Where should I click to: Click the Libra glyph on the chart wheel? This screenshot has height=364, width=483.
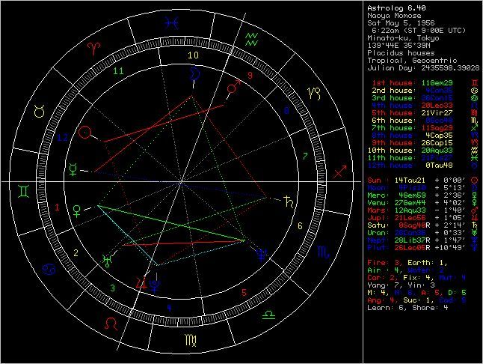click(x=268, y=315)
